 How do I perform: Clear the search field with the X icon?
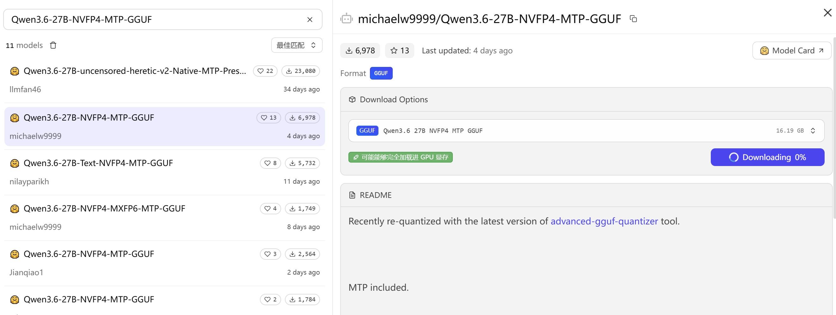(310, 20)
